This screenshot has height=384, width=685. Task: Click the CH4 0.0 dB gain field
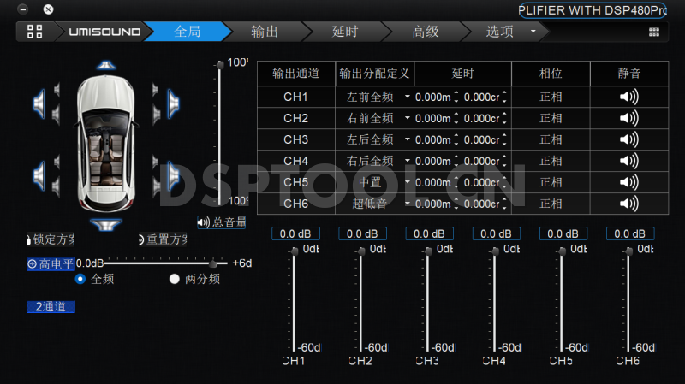(496, 233)
